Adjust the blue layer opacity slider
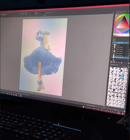Viewport: 130px width, 140px height. [x=120, y=43]
